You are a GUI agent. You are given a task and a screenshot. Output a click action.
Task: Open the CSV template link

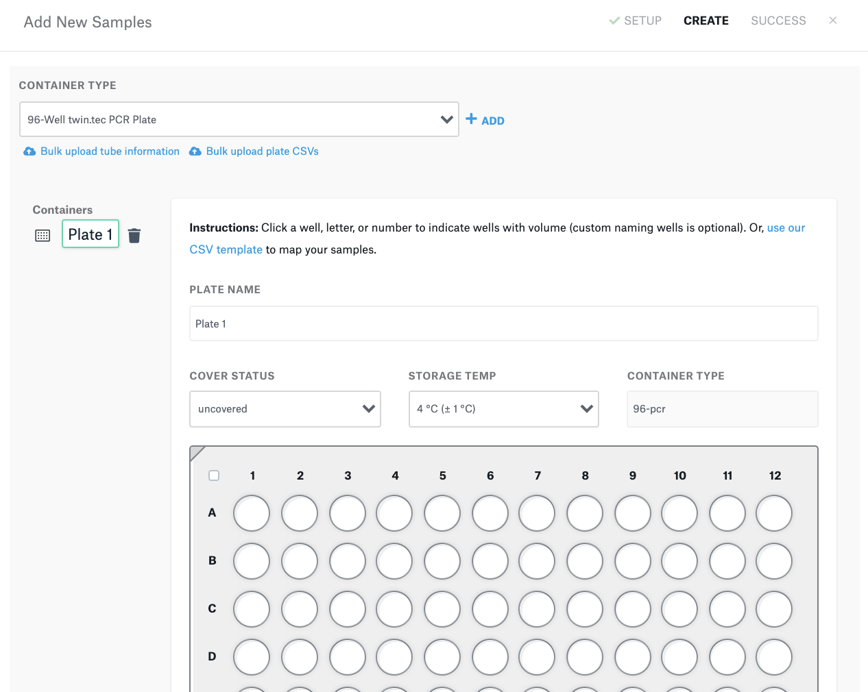pyautogui.click(x=226, y=249)
